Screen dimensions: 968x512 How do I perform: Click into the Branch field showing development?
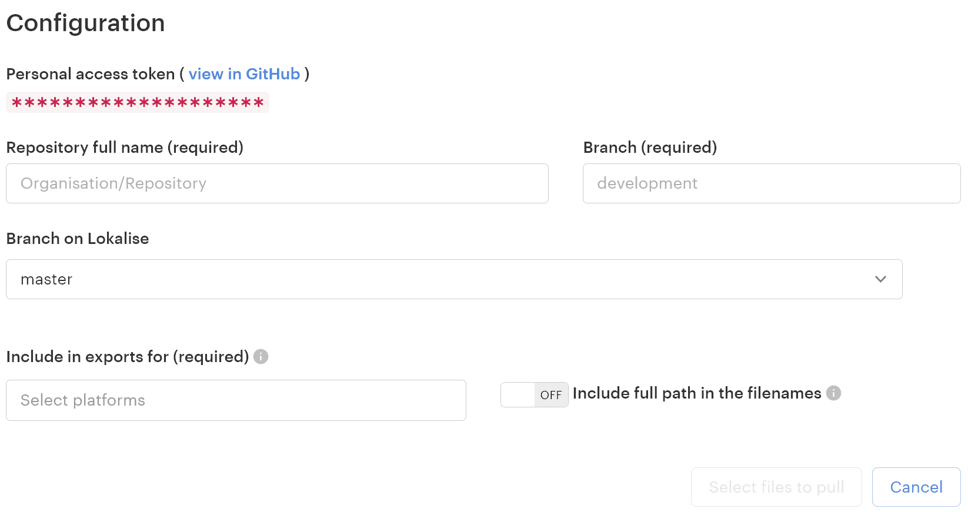click(771, 183)
